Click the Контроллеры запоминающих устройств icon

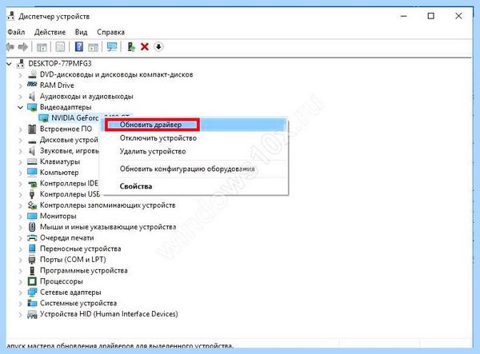click(x=32, y=205)
